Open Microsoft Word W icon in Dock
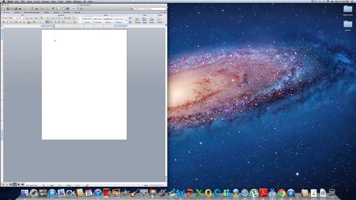 181,193
